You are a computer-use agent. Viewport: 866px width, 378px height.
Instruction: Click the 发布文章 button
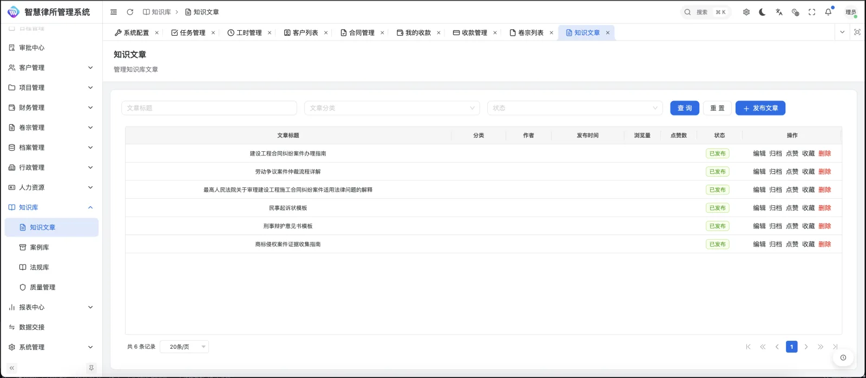pyautogui.click(x=760, y=108)
